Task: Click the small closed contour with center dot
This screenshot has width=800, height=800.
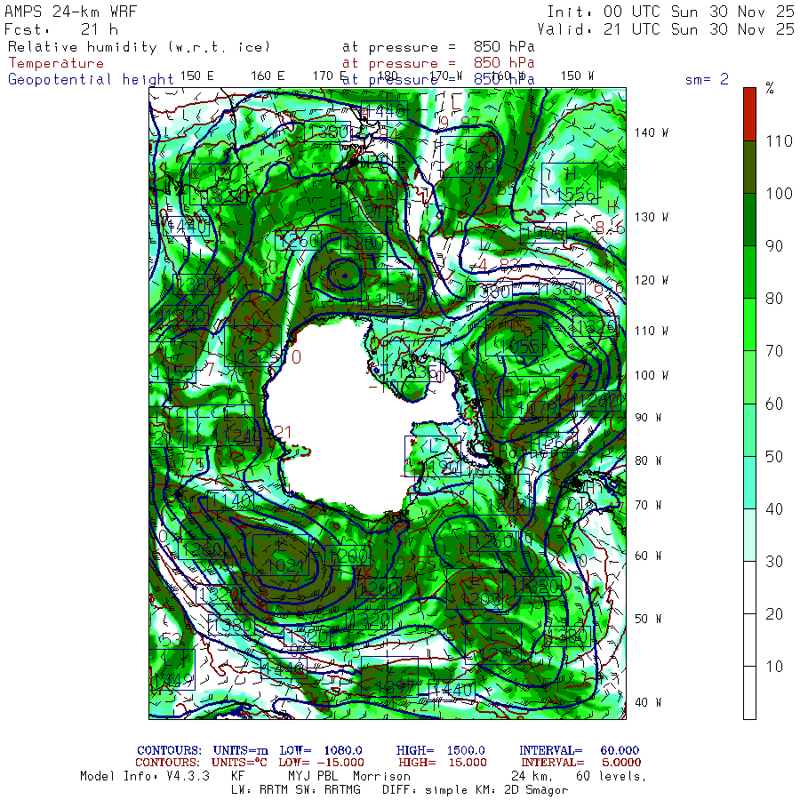Action: click(x=343, y=275)
